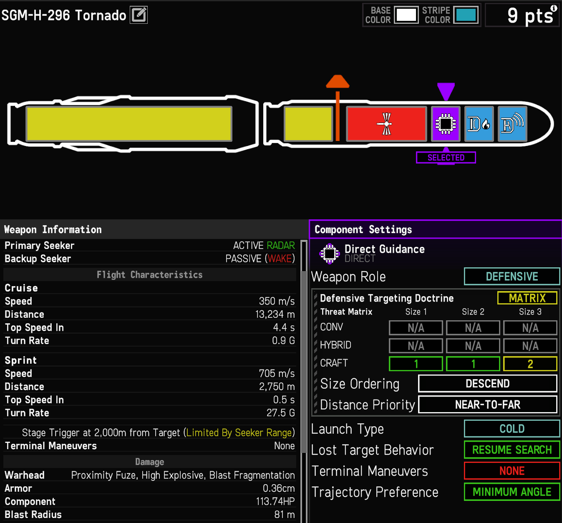The width and height of the screenshot is (562, 523).
Task: Change Distance Priority NEAR-TO-FAR option
Action: coord(488,405)
